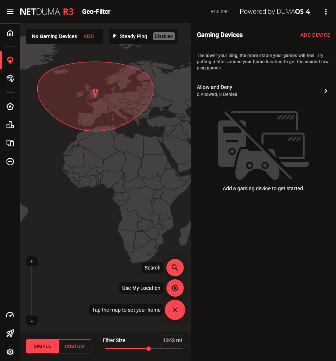Image resolution: width=336 pixels, height=361 pixels.
Task: Close the floating action menu with X
Action: (175, 310)
